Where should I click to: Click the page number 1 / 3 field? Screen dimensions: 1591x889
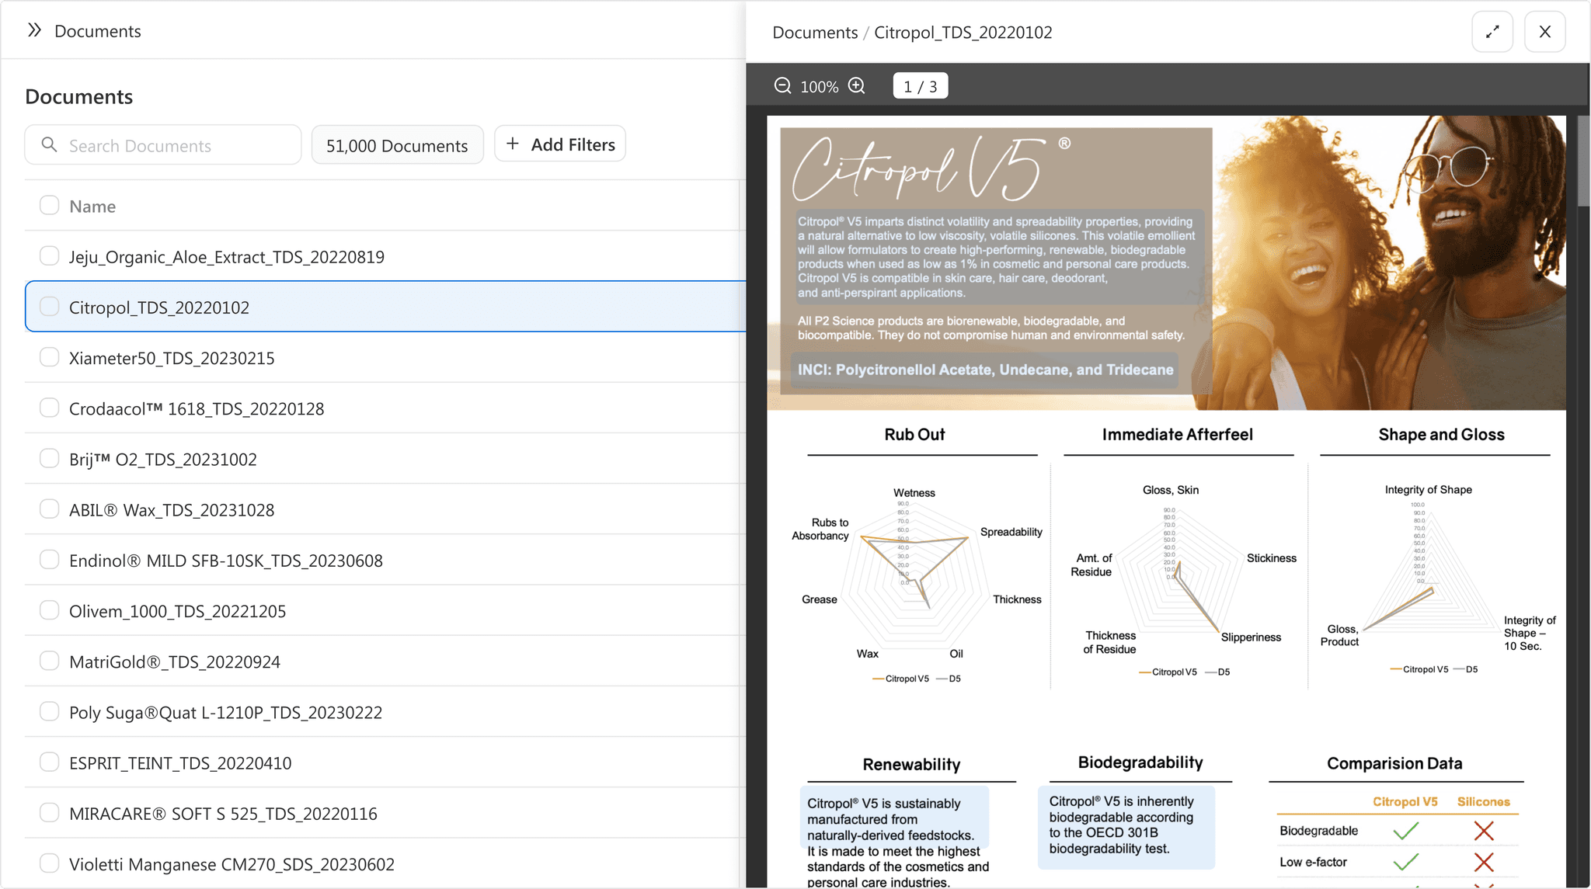tap(920, 86)
